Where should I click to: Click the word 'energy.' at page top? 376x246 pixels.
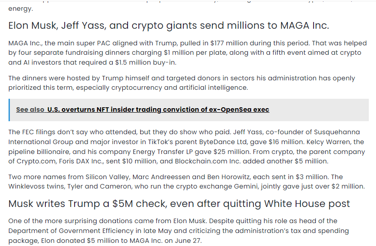click(21, 9)
